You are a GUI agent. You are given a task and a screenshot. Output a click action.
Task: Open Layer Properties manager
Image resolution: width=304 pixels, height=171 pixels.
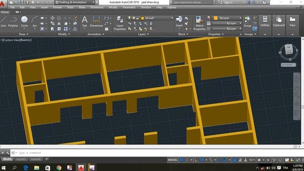(120, 23)
